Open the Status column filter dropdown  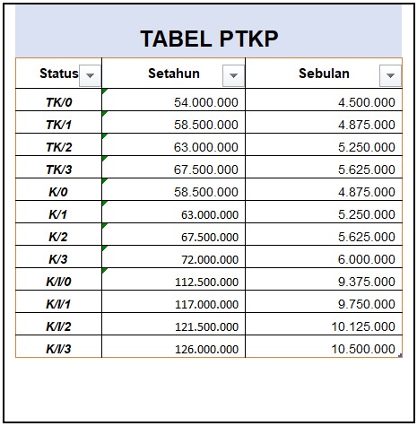pyautogui.click(x=90, y=75)
